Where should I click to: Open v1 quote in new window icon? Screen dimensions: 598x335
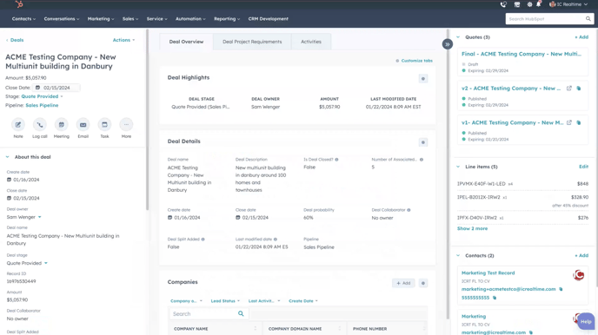click(x=569, y=122)
